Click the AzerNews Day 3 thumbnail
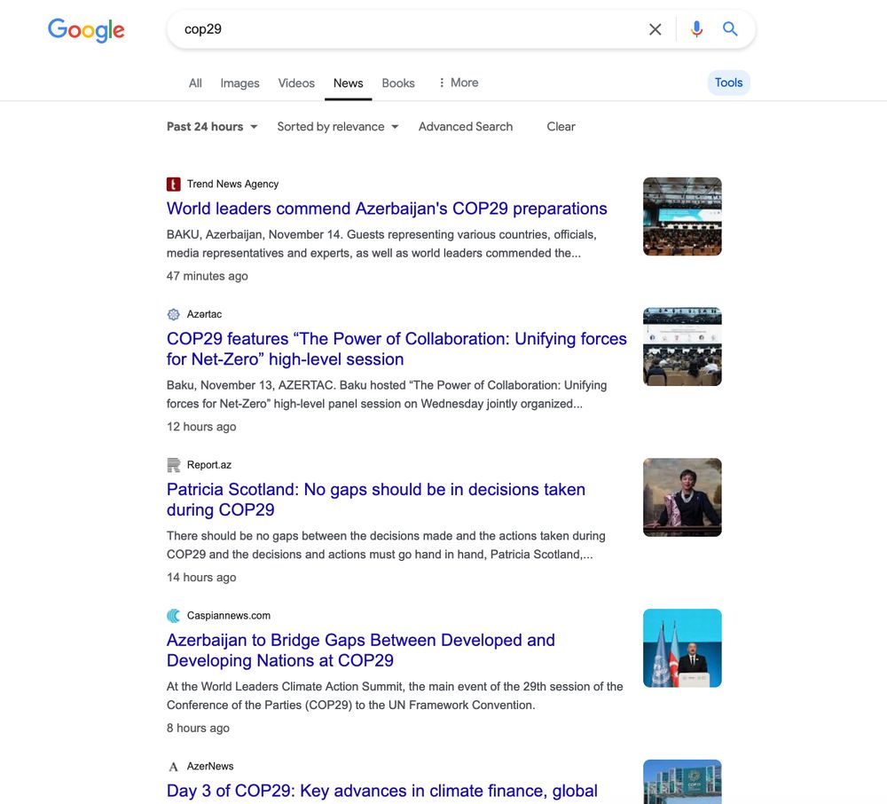Viewport: 887px width, 804px height. click(682, 782)
